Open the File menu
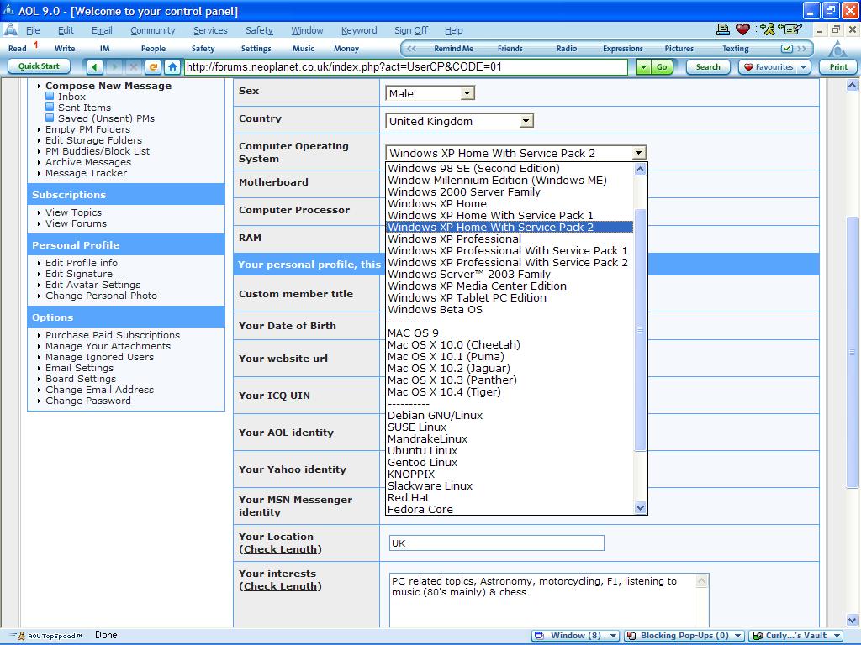Image resolution: width=861 pixels, height=645 pixels. pyautogui.click(x=33, y=30)
